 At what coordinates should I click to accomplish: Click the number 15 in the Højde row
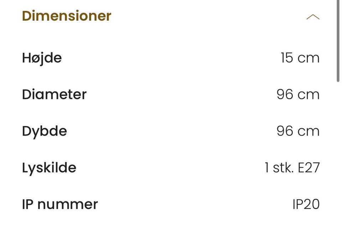click(x=287, y=58)
